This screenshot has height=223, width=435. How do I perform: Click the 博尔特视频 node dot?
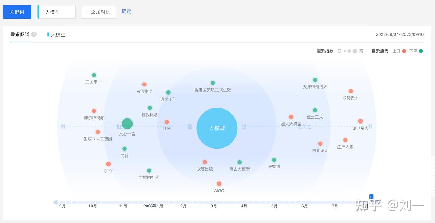pyautogui.click(x=94, y=111)
